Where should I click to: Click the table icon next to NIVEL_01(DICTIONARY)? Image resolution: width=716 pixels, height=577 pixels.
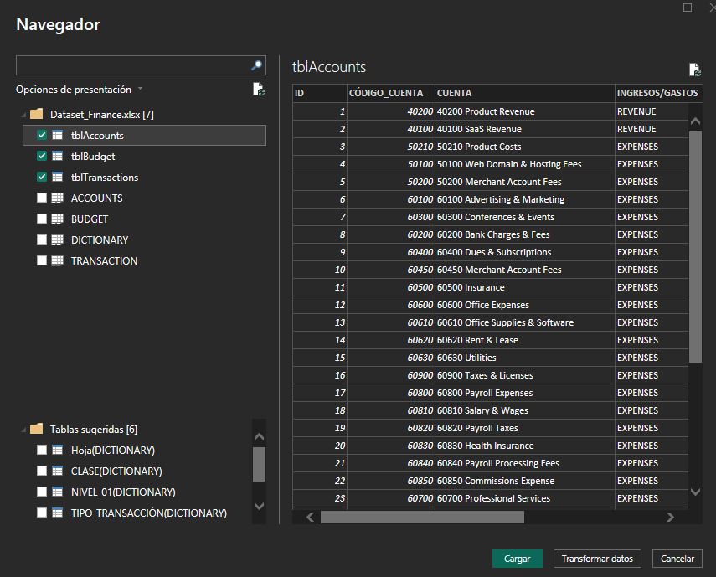tap(58, 492)
